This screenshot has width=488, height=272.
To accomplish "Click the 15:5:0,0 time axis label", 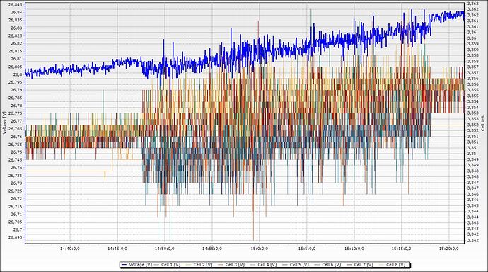I will 307,249.
